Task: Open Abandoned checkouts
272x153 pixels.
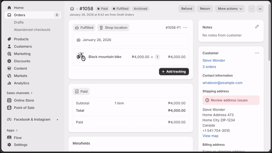Action: point(32,30)
